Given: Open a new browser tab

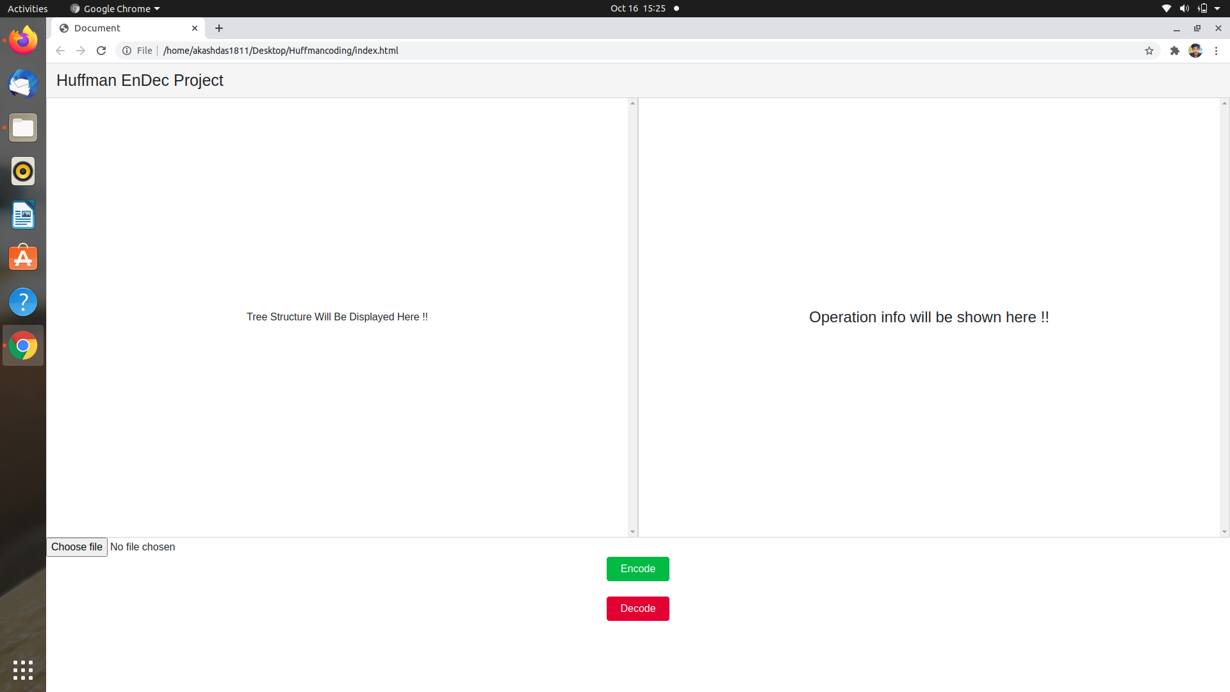Looking at the screenshot, I should tap(219, 28).
